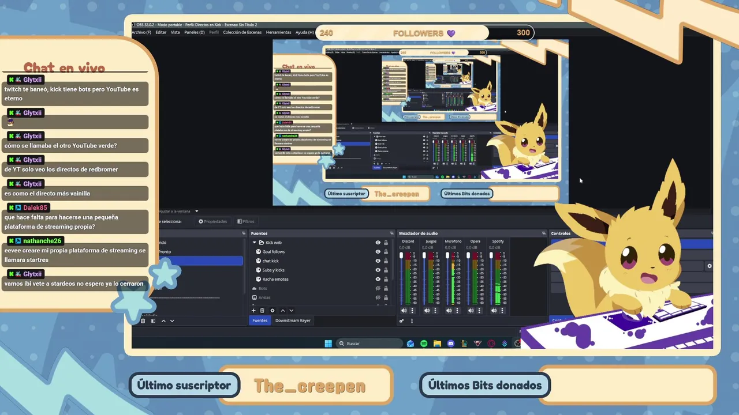Move scene down arrow in scenes toolbar
Image resolution: width=739 pixels, height=415 pixels.
point(172,321)
